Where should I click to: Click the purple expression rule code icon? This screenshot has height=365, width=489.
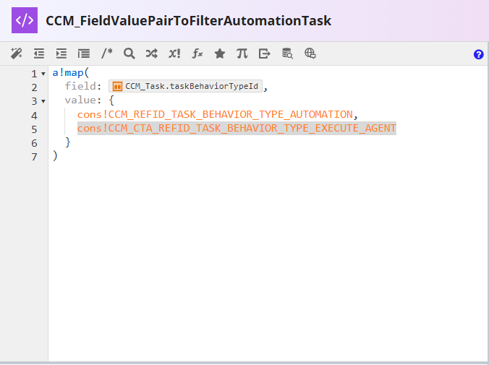[25, 20]
